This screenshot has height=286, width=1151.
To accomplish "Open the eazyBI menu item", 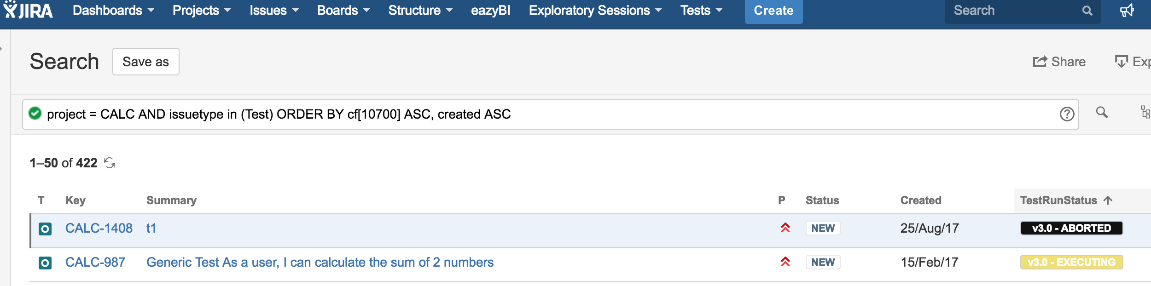I will click(491, 10).
